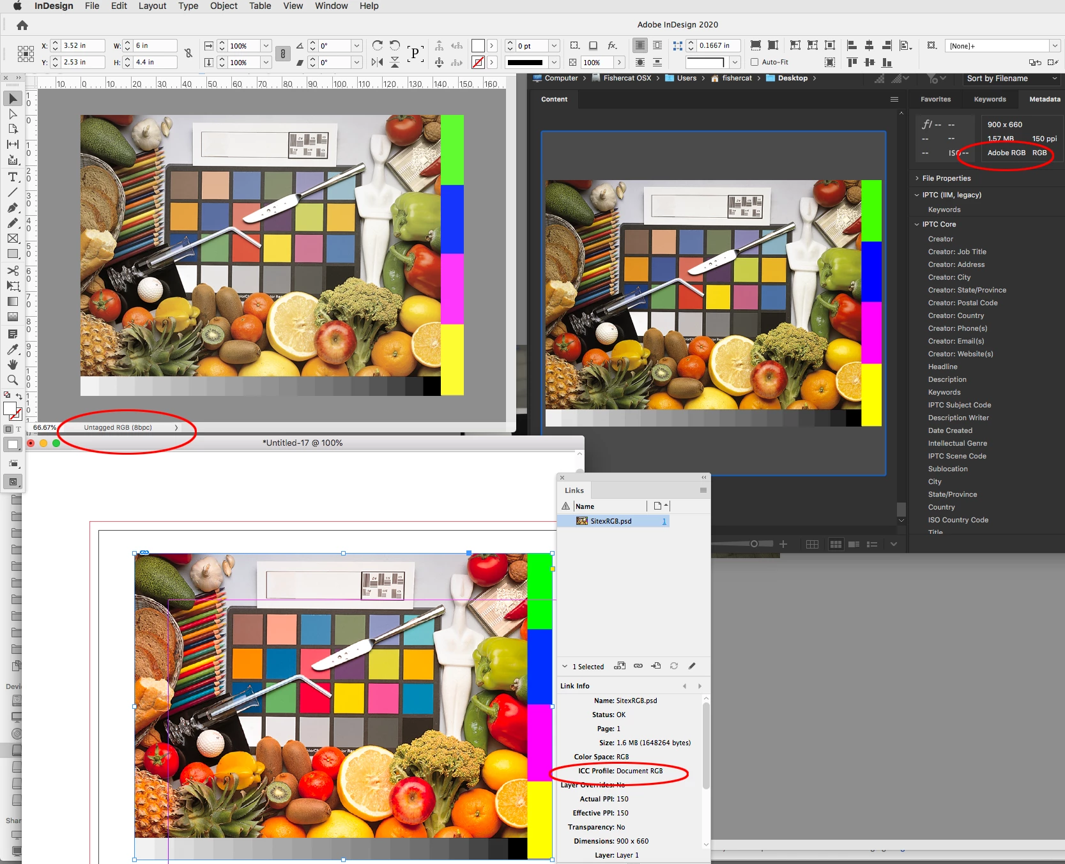This screenshot has height=864, width=1065.
Task: Select the Hand tool
Action: pos(13,365)
